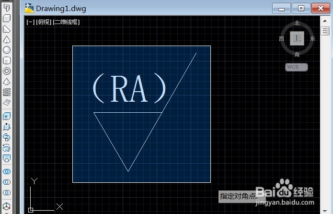
Task: Activate the Extrude tool
Action: tap(7, 117)
